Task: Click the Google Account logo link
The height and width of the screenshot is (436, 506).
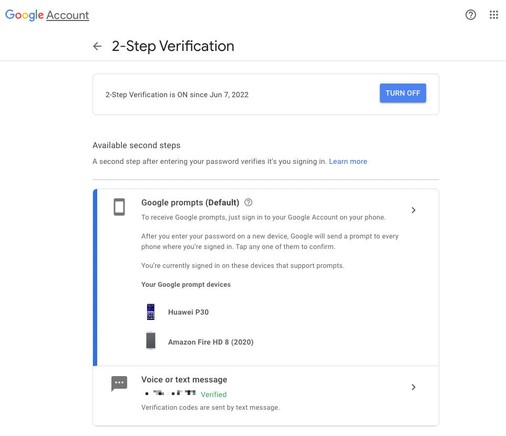Action: pos(47,15)
